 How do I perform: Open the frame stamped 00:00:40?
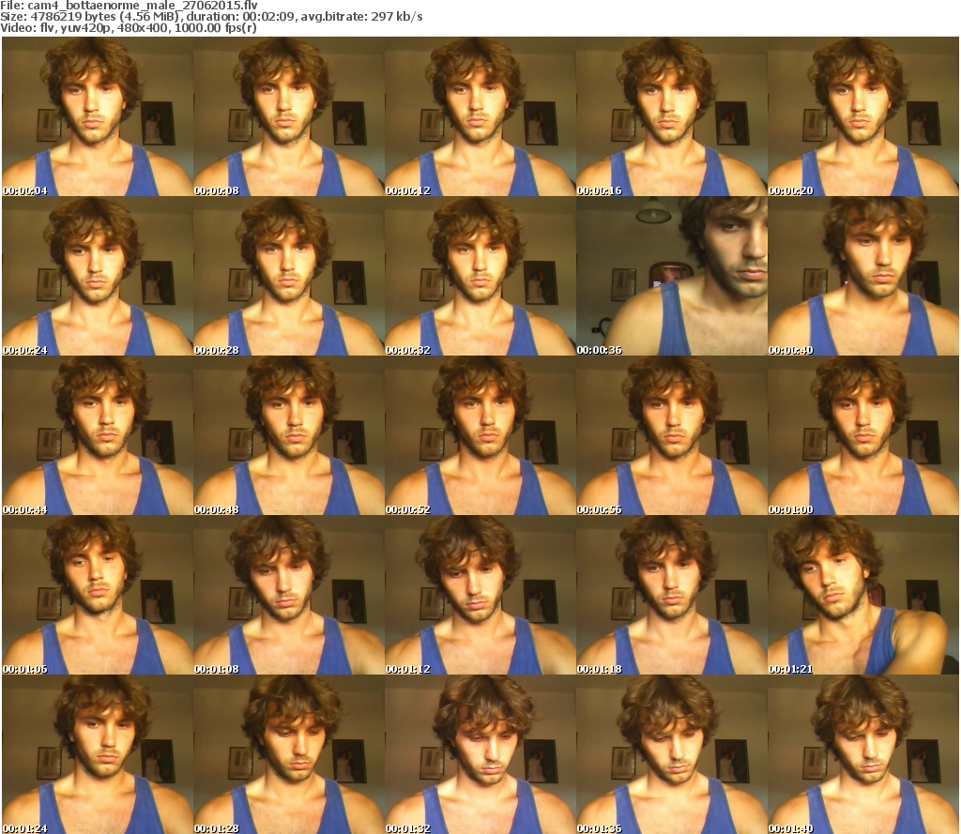(863, 276)
